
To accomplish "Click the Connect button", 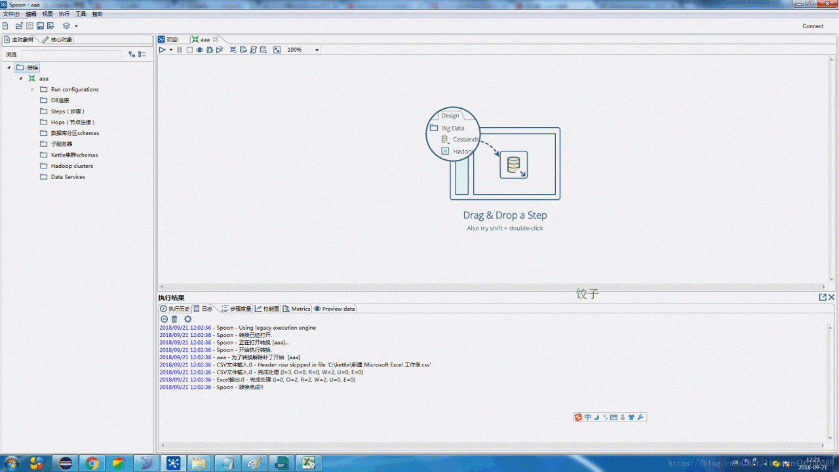I will point(813,26).
